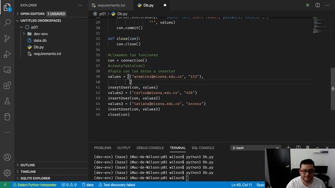
Task: Click inside terminal prompt input
Action: pos(187,178)
